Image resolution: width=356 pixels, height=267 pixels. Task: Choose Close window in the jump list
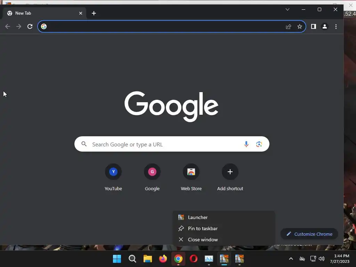[224, 240]
